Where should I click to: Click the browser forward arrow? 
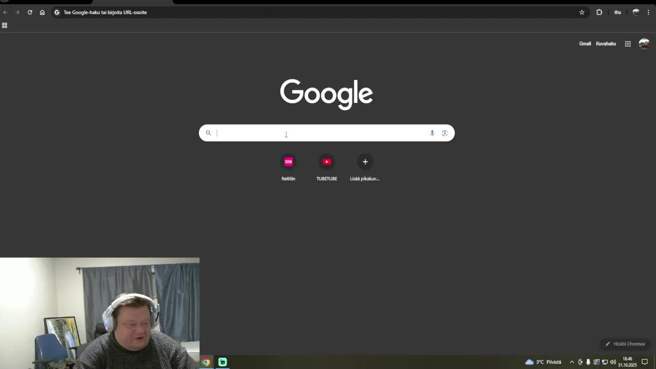pyautogui.click(x=17, y=12)
